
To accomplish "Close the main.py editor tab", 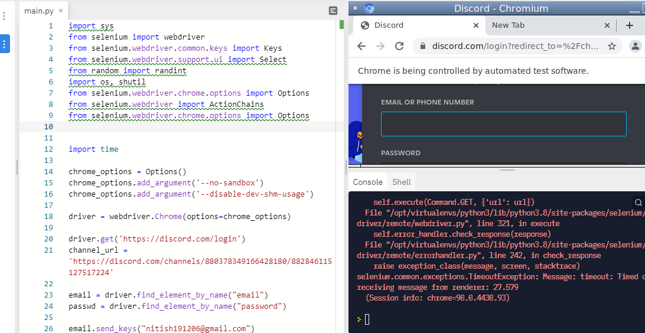I will [x=60, y=11].
